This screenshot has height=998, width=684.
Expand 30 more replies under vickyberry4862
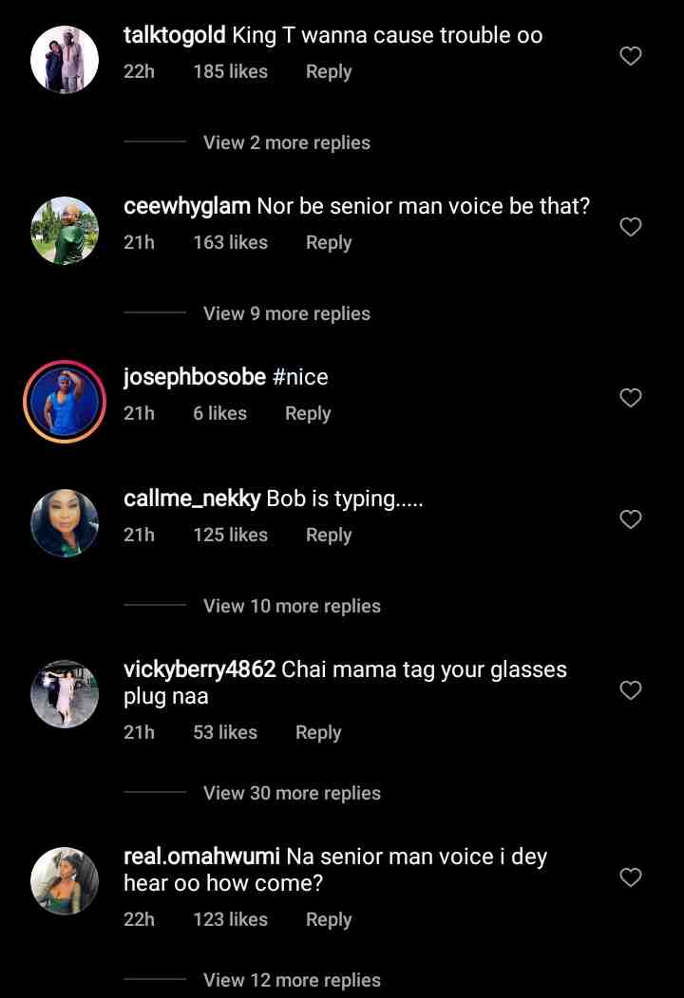click(x=292, y=793)
